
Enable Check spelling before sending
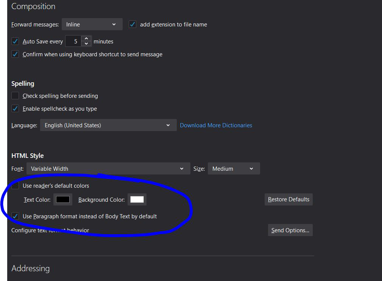click(15, 96)
